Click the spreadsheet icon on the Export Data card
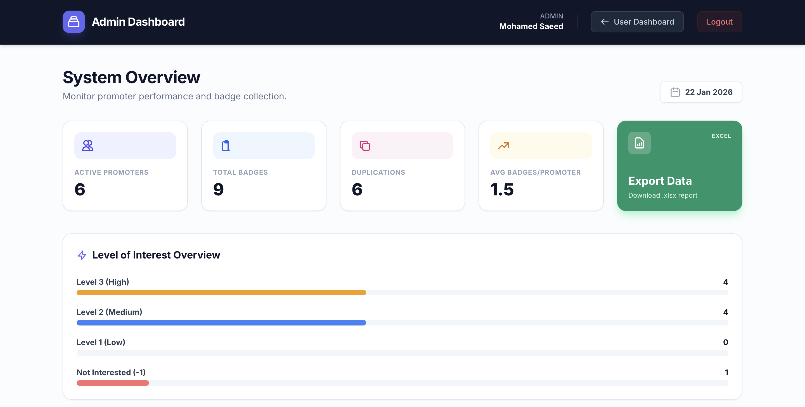This screenshot has height=407, width=805. tap(639, 143)
